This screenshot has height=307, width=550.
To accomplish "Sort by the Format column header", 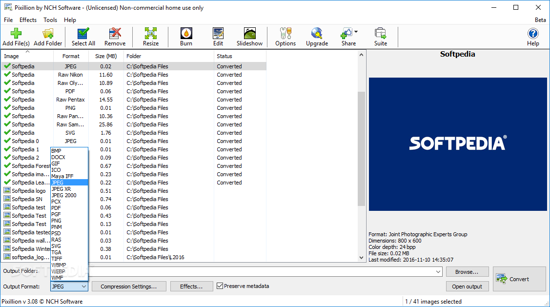I will click(71, 56).
